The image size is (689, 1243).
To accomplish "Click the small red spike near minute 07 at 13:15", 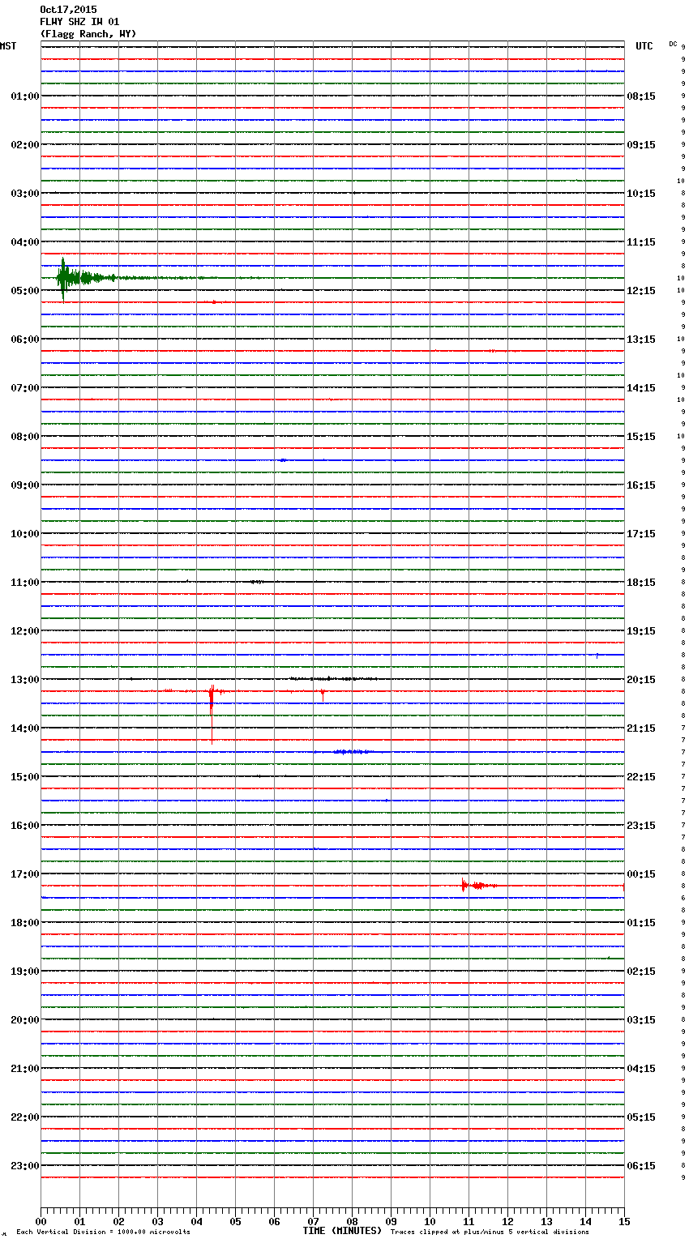I will coord(323,694).
